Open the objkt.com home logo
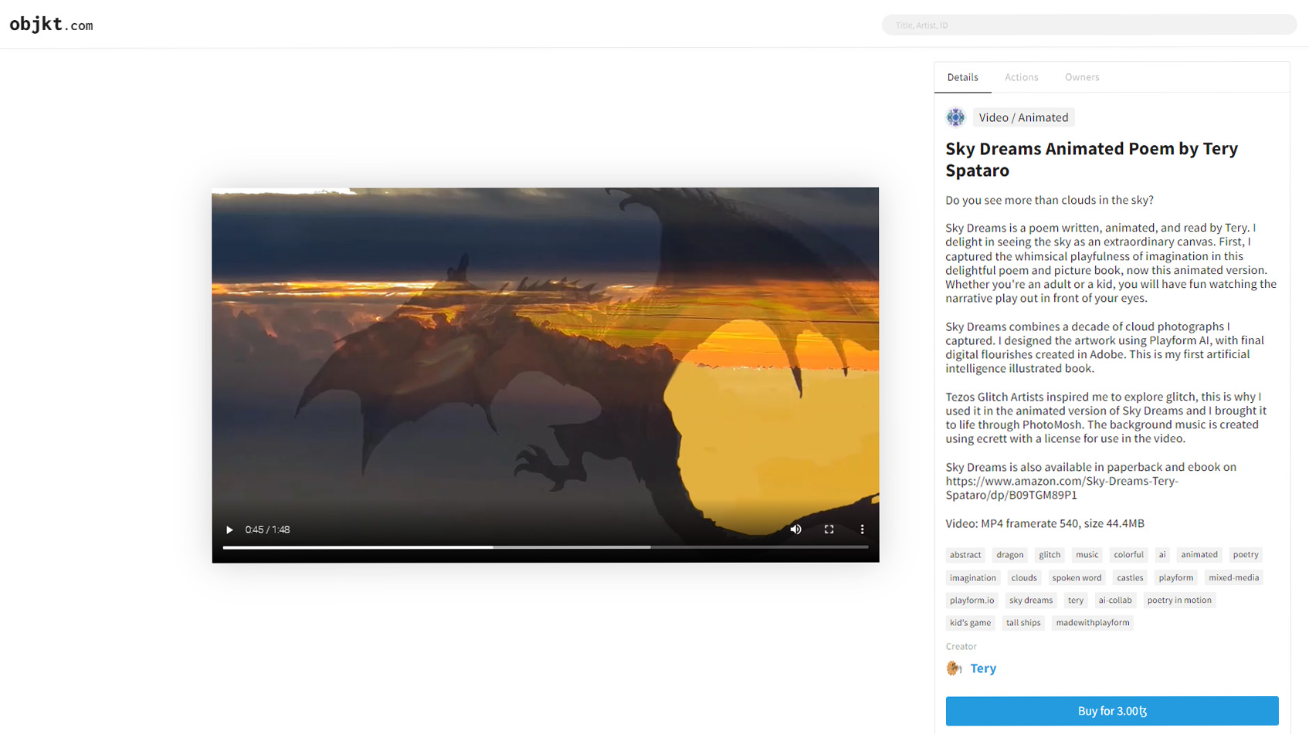 51,25
